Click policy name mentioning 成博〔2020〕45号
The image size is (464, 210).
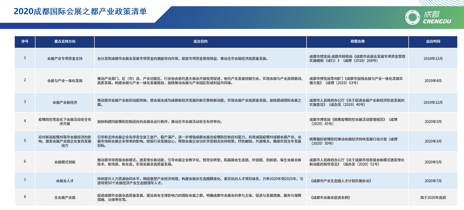point(353,122)
